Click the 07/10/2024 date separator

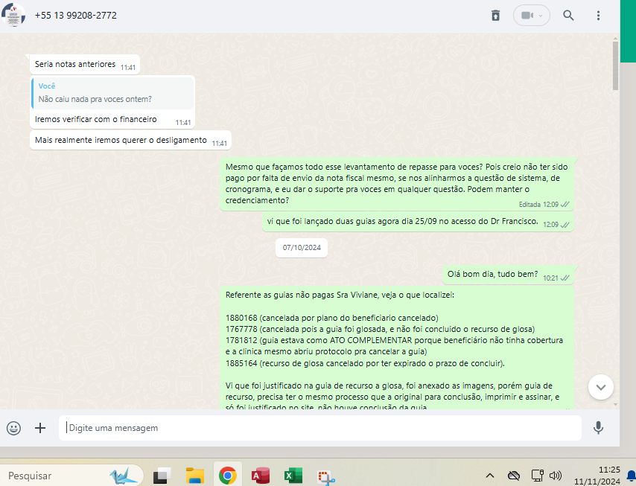pyautogui.click(x=302, y=248)
